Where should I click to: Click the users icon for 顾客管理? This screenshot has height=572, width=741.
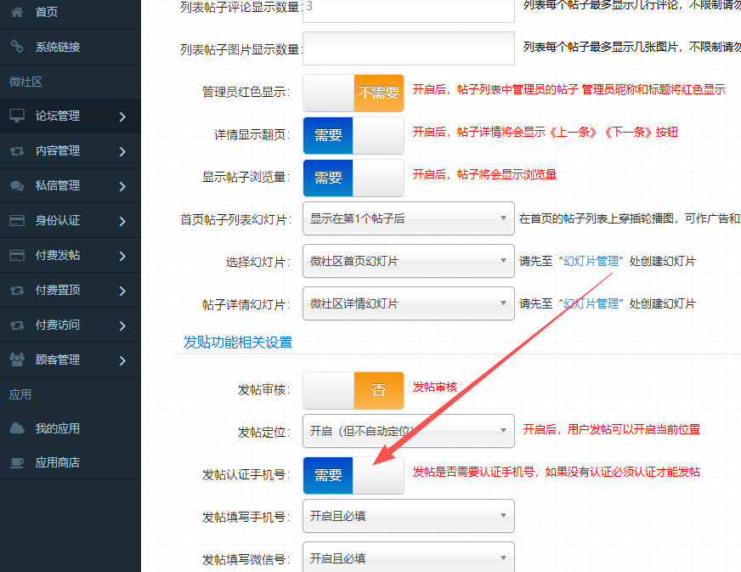tap(17, 360)
